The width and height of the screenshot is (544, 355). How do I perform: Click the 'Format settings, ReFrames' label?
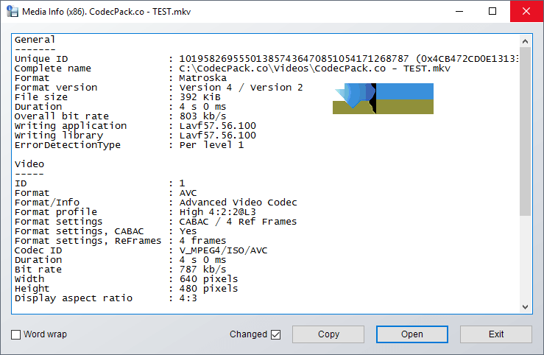pos(88,241)
